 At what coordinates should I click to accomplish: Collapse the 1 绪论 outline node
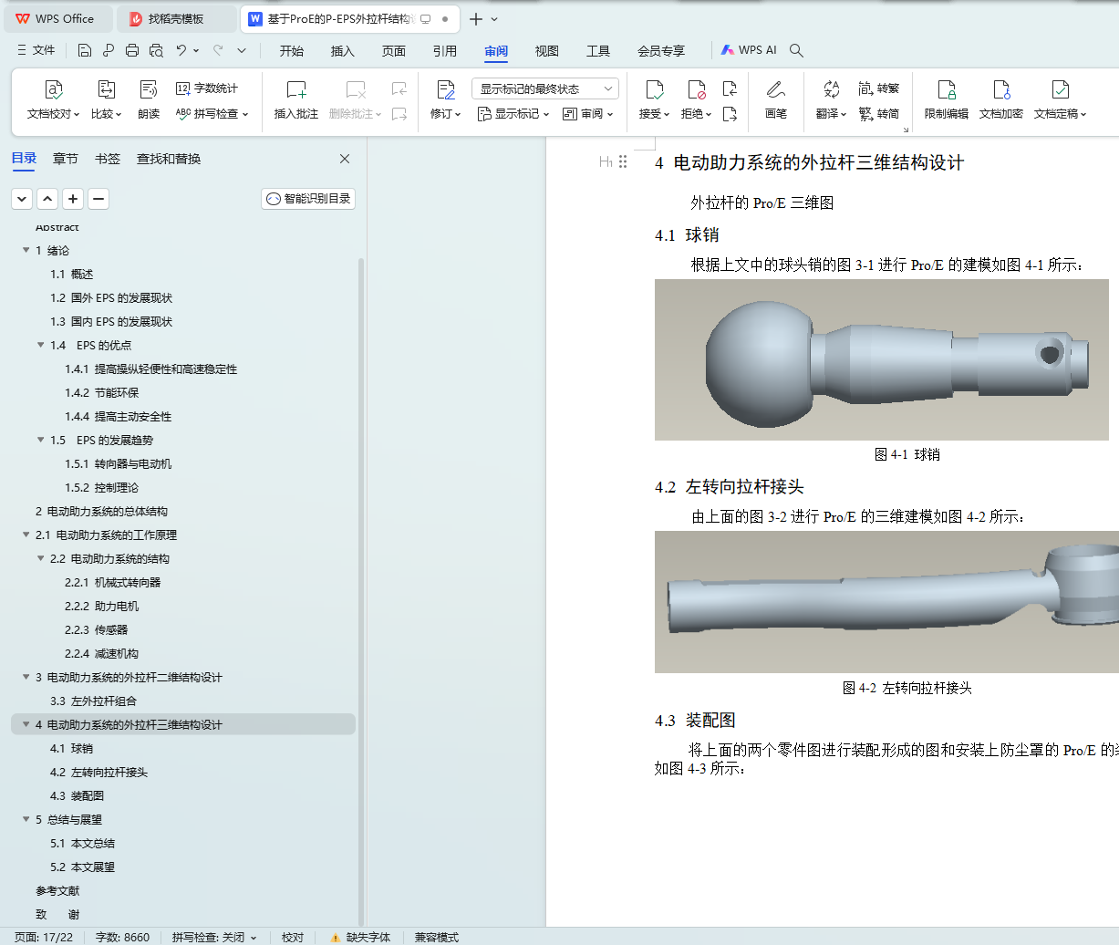[x=26, y=250]
